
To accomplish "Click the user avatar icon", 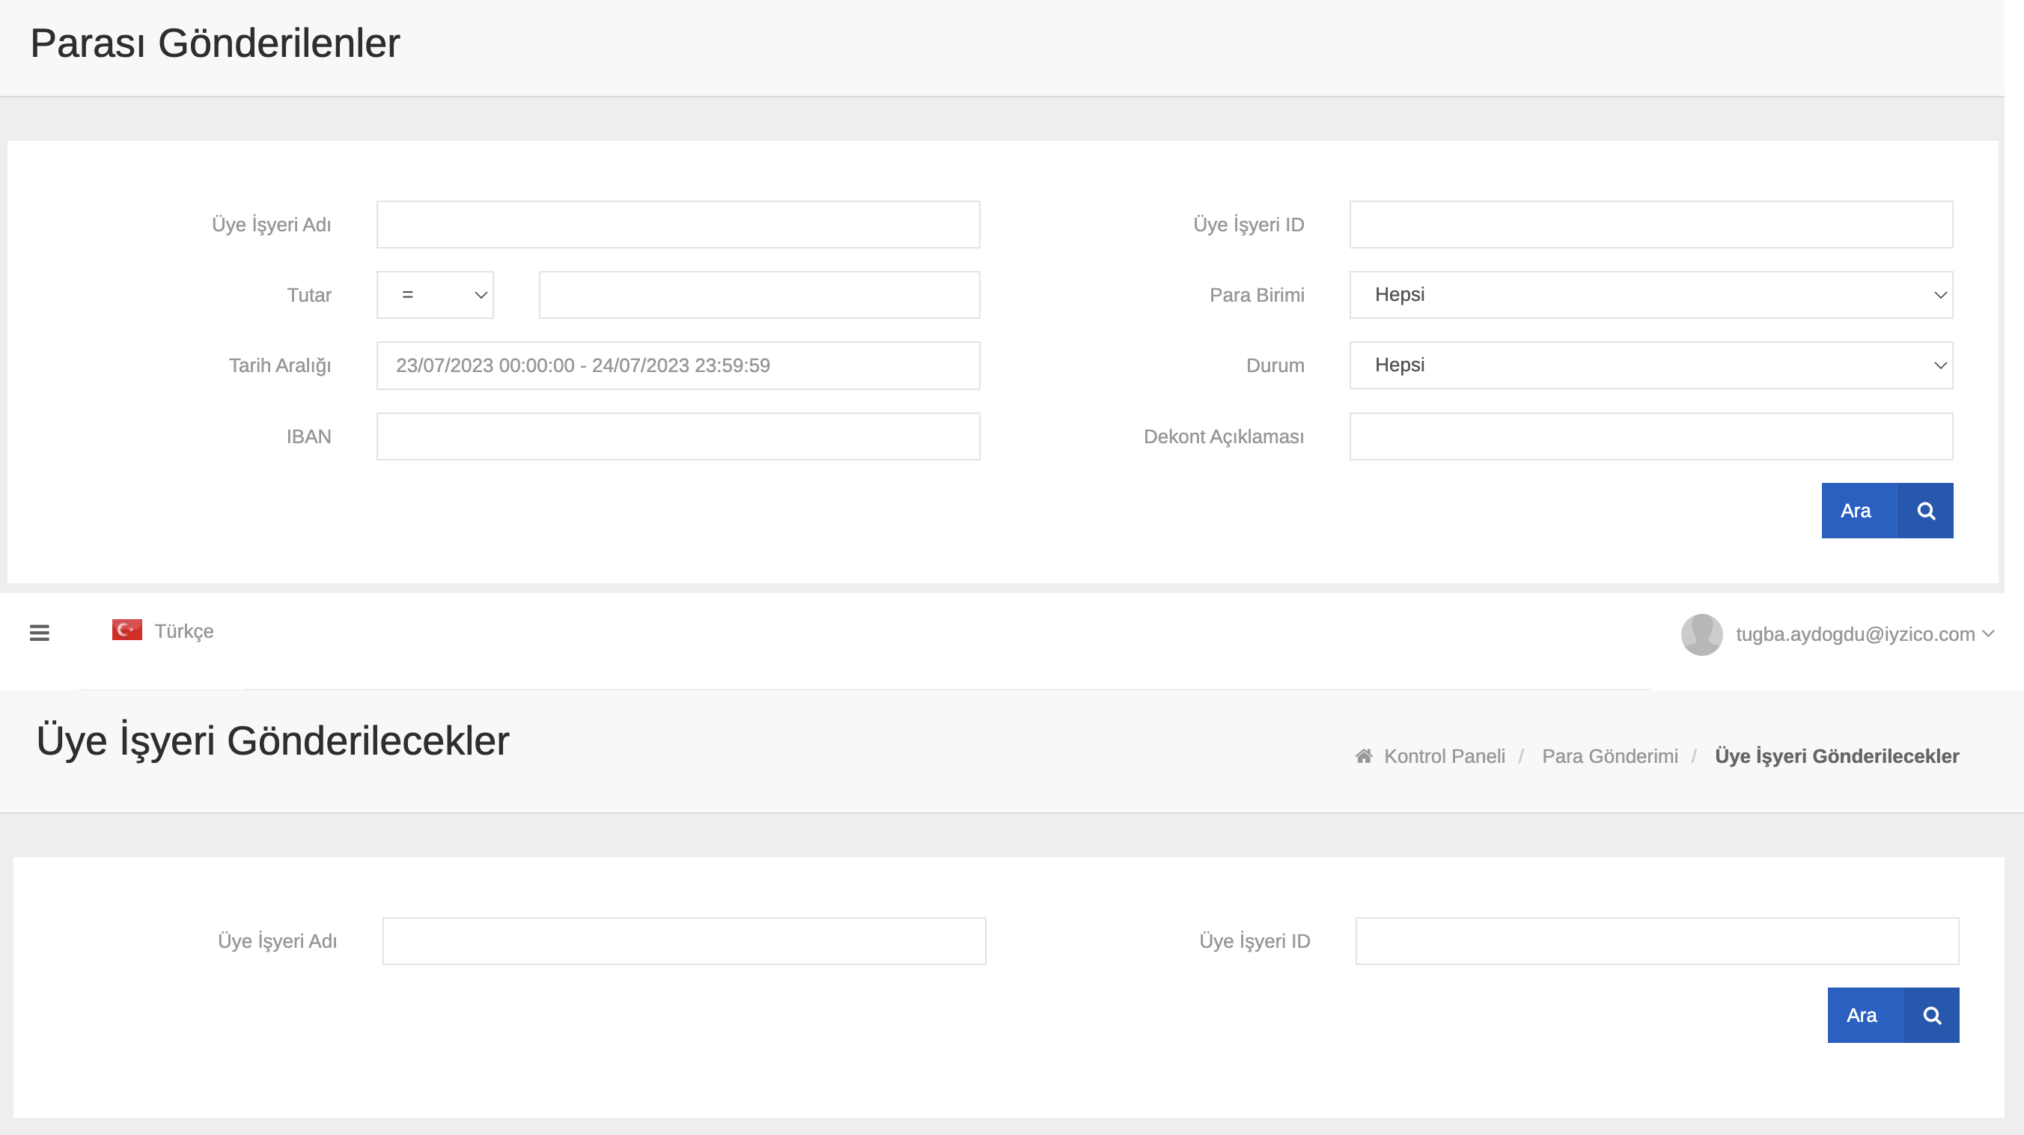I will (1701, 634).
